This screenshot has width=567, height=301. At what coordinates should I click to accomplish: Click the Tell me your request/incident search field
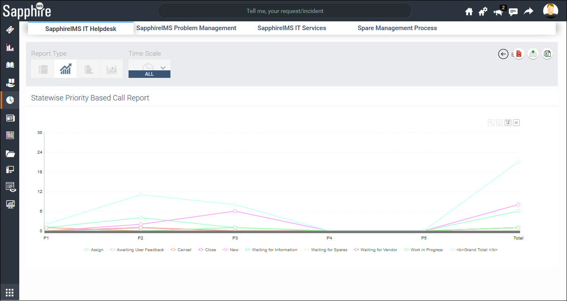(285, 11)
